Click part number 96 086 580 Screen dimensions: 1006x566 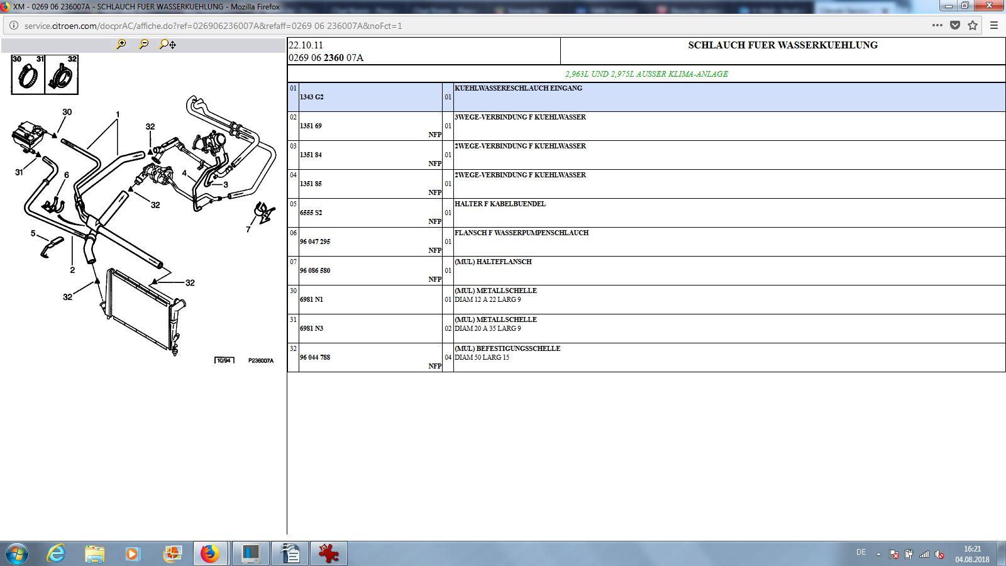click(x=315, y=270)
